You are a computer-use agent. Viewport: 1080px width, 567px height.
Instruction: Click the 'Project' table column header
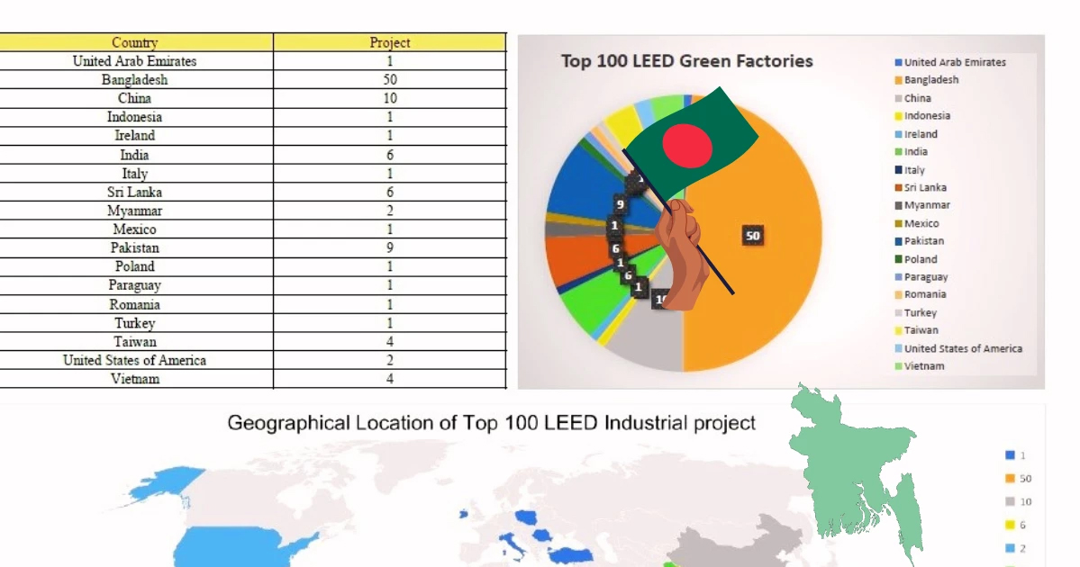[x=389, y=42]
